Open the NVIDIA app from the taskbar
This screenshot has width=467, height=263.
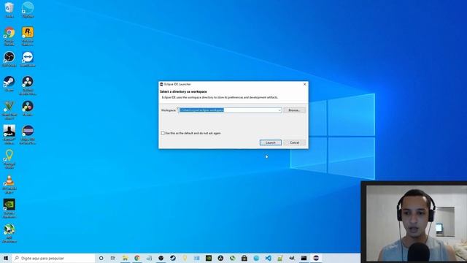pos(209,258)
